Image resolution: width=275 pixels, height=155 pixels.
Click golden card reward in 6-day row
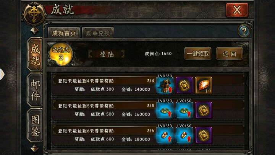pyautogui.click(x=204, y=135)
